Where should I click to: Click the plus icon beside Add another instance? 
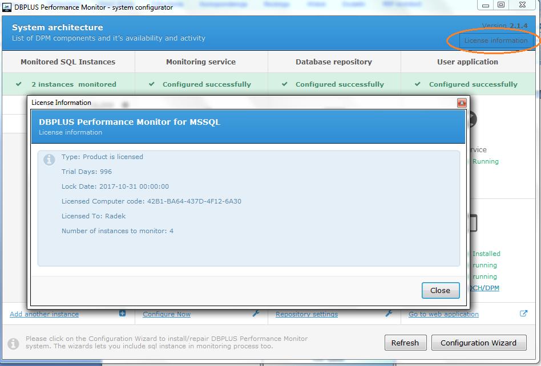tap(123, 314)
